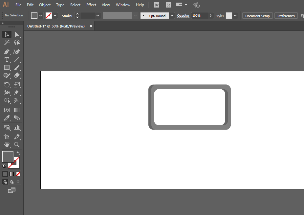Click the Document Setup button
The height and width of the screenshot is (215, 304).
(257, 16)
